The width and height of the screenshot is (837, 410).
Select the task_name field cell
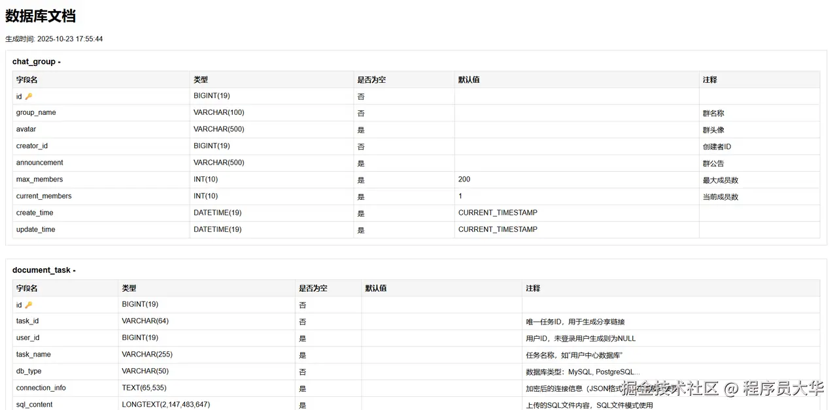[65, 355]
